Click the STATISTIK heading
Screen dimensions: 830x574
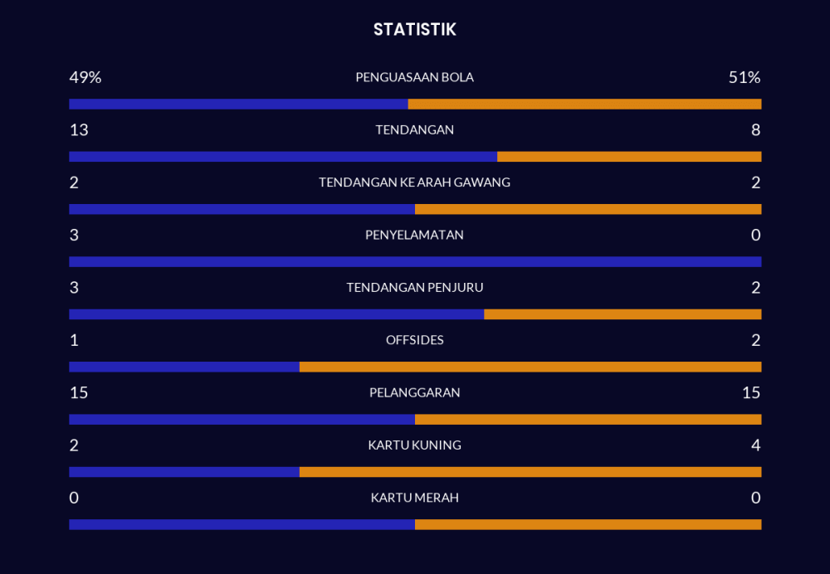point(414,30)
